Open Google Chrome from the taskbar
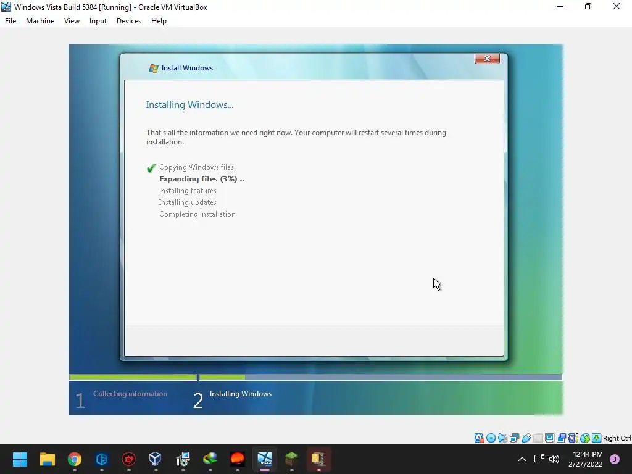 point(75,459)
